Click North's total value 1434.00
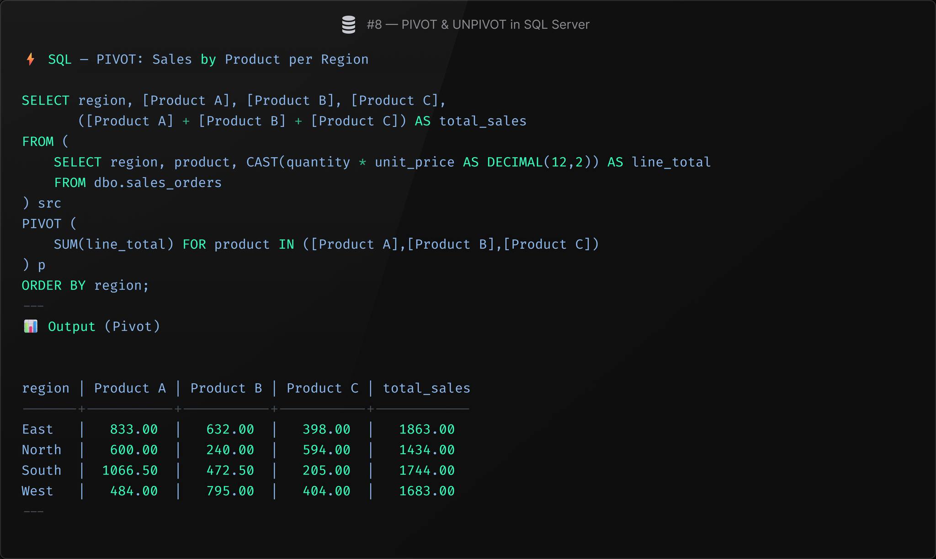The image size is (936, 559). click(x=427, y=450)
